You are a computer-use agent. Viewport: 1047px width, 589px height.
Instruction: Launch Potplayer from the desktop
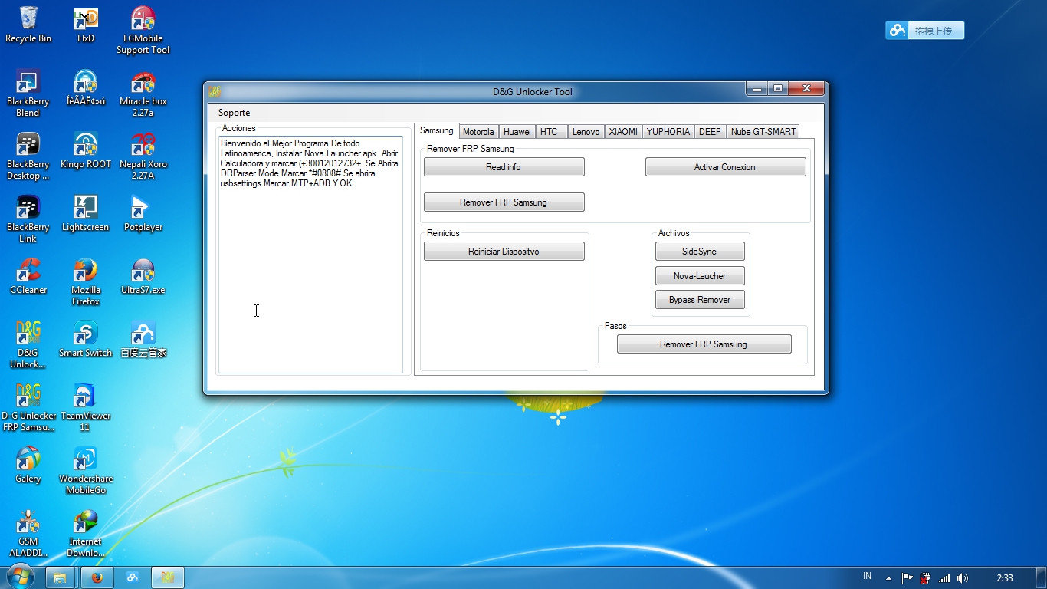tap(143, 214)
